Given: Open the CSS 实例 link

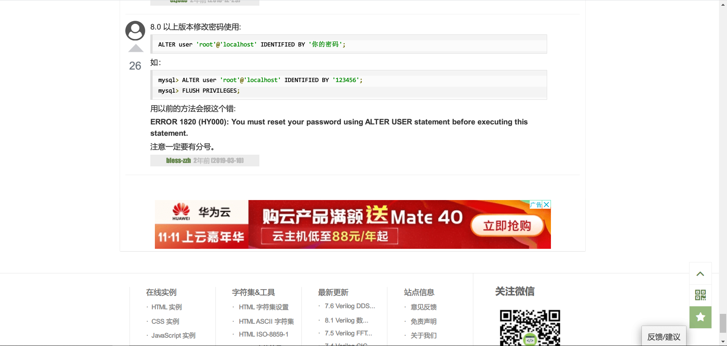Looking at the screenshot, I should click(165, 321).
